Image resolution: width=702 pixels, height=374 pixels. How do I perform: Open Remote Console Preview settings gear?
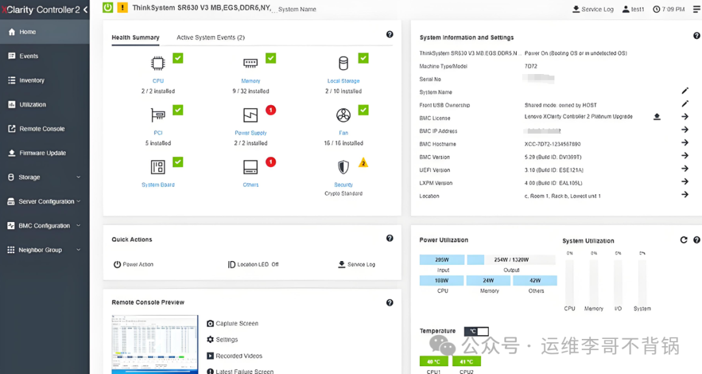tap(210, 340)
